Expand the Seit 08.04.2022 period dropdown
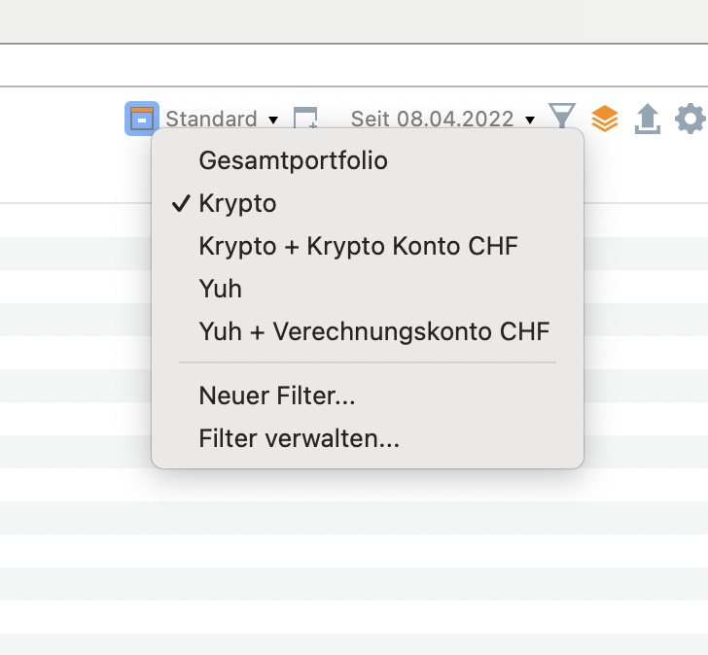708x655 pixels. click(442, 119)
